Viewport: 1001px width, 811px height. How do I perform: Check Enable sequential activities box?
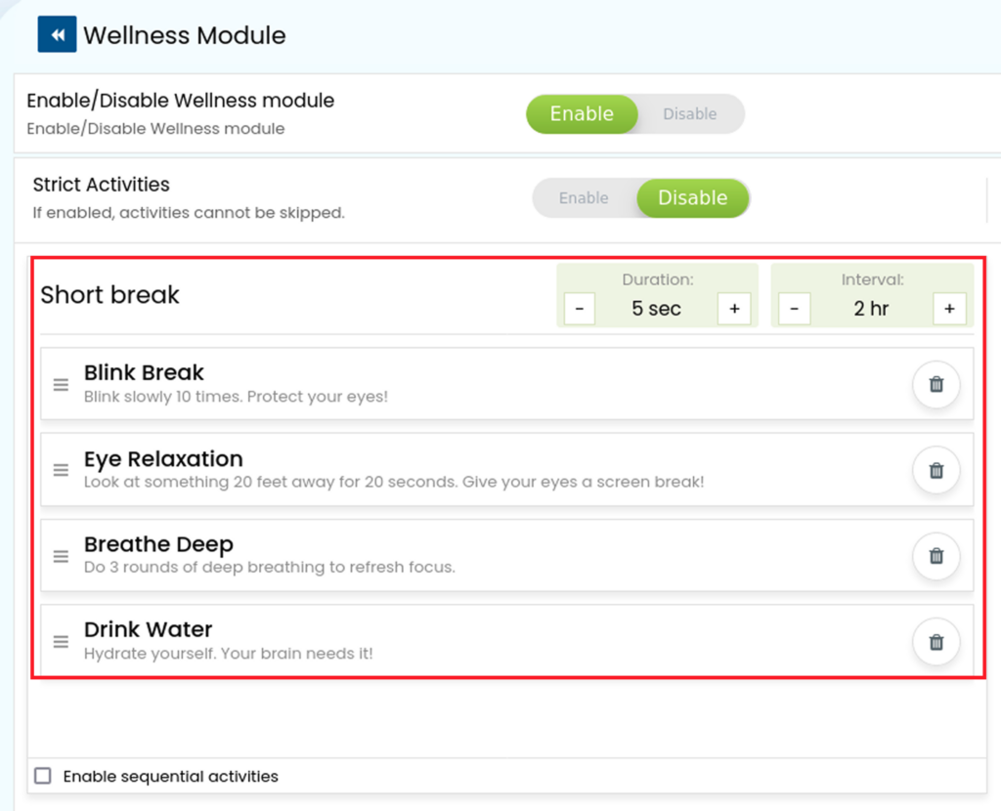click(x=43, y=776)
